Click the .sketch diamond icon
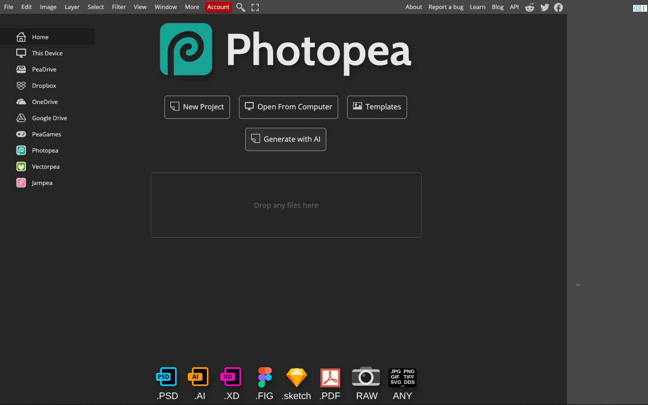 [297, 378]
